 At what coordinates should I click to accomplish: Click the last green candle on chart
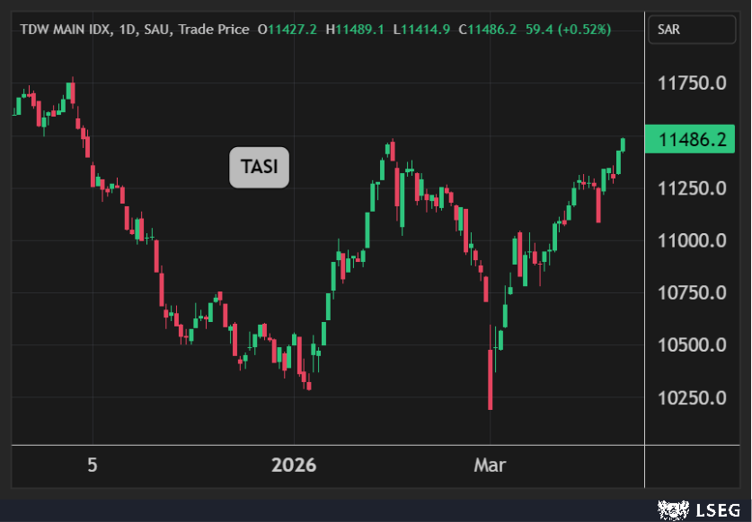(x=624, y=144)
